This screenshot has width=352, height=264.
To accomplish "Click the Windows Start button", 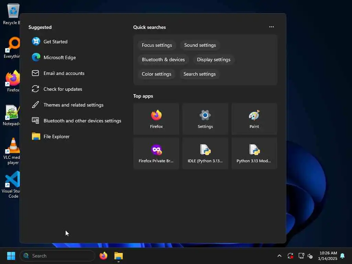I will pyautogui.click(x=11, y=256).
